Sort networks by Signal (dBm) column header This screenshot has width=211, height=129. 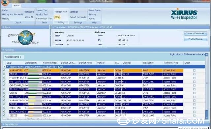pyautogui.click(x=31, y=63)
